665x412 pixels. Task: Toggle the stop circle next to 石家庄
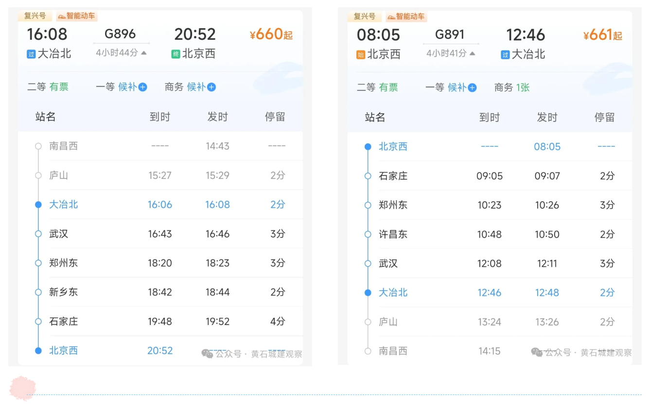click(38, 321)
